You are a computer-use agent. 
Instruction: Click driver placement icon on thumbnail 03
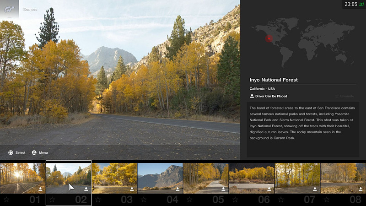pyautogui.click(x=132, y=189)
